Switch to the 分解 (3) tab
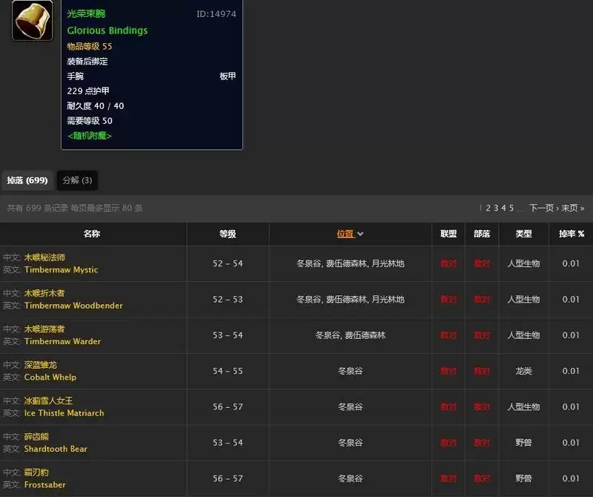Screen dimensions: 593x497 (x=76, y=180)
